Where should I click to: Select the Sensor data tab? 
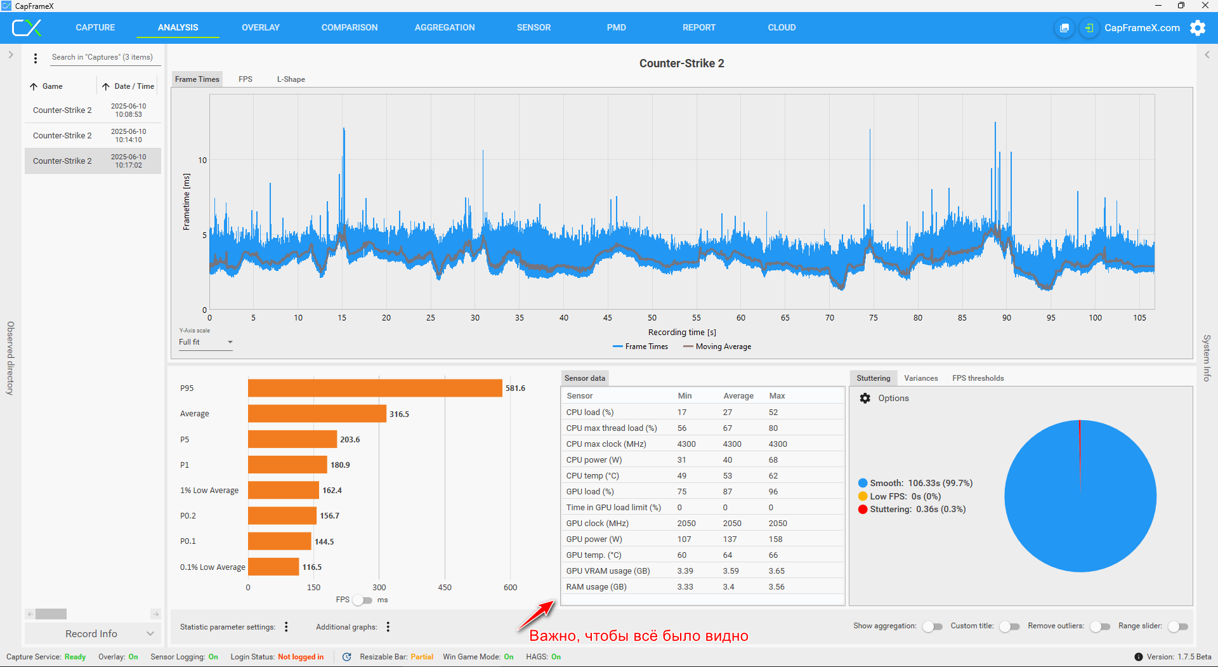(584, 378)
